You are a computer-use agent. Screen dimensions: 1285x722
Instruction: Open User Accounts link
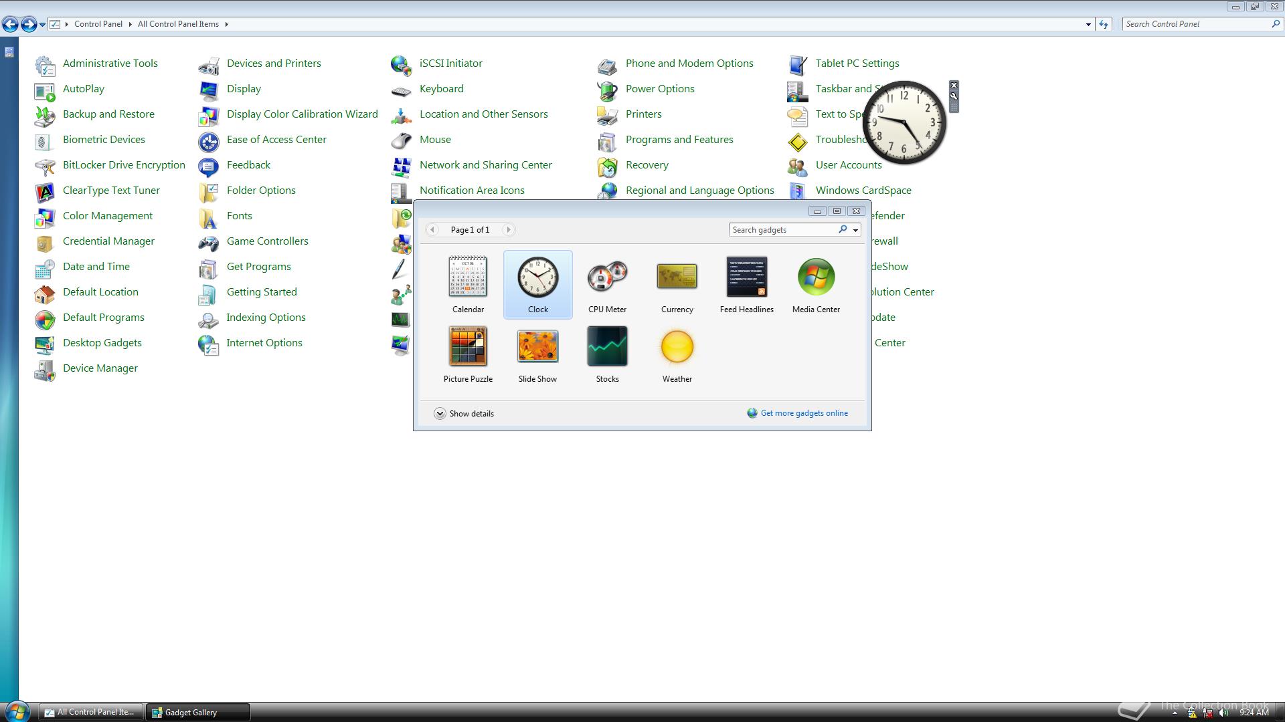click(849, 165)
